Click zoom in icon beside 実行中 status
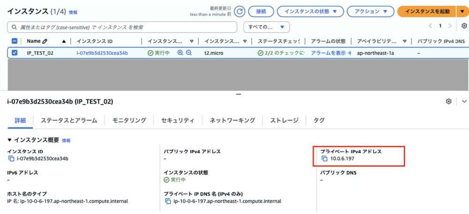Screen dimensions: 469x214 tap(180, 53)
